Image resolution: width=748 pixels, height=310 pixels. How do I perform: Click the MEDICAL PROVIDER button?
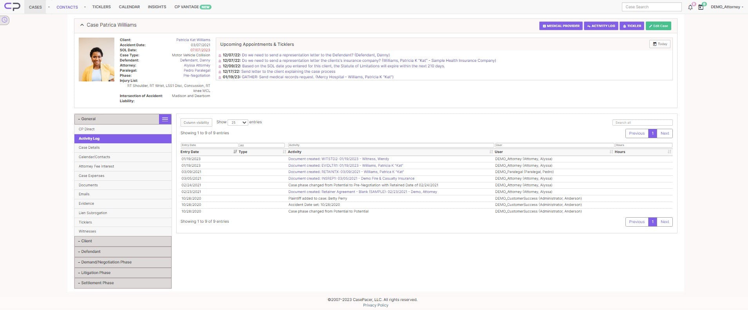tap(561, 26)
